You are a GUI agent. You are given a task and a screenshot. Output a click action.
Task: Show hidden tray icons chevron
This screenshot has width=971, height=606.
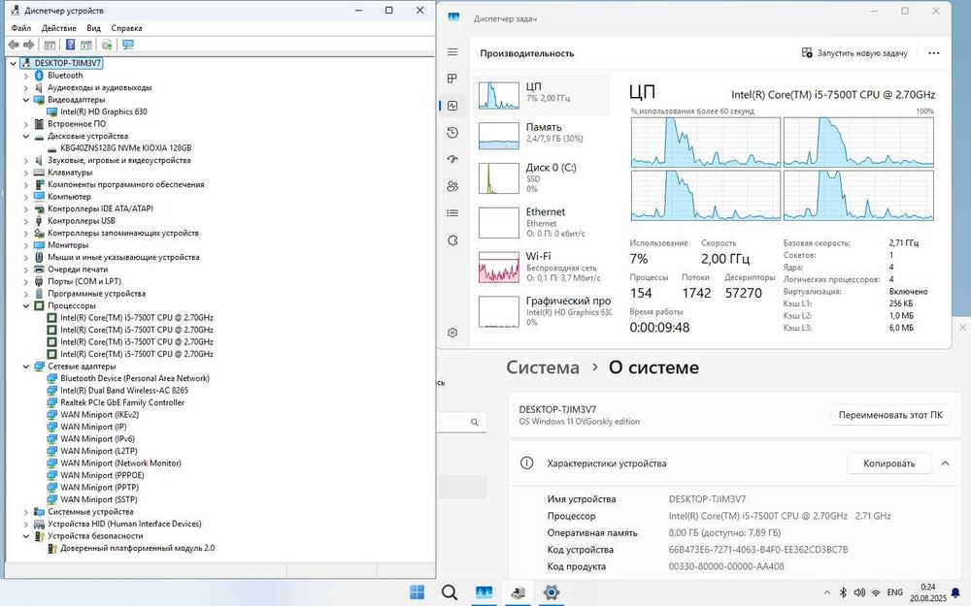coord(826,592)
